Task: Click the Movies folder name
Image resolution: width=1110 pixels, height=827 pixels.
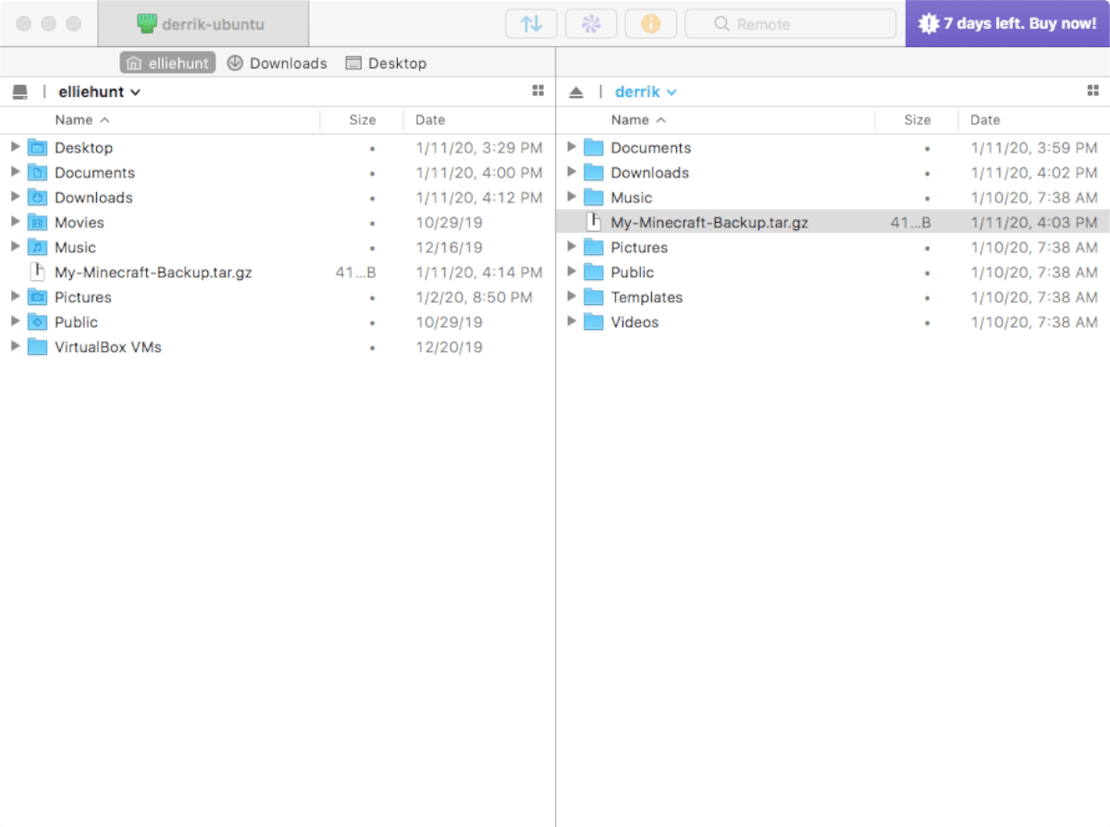Action: tap(80, 223)
